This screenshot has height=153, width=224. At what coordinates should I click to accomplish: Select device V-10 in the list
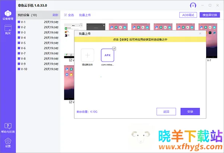tap(24, 69)
